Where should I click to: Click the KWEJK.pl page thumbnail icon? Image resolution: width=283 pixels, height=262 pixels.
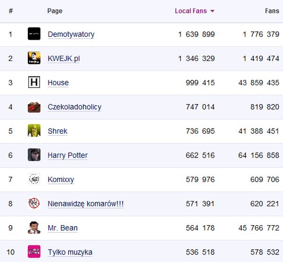click(34, 58)
